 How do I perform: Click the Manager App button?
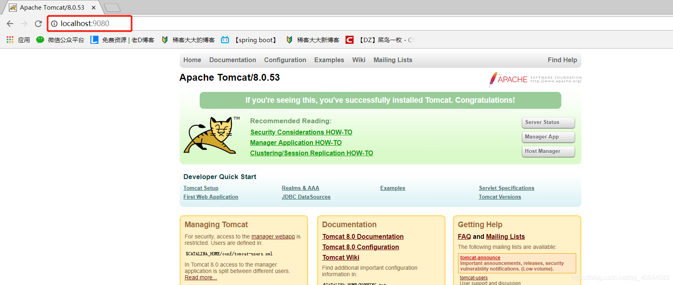(548, 137)
